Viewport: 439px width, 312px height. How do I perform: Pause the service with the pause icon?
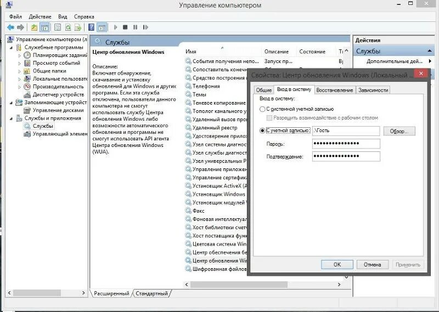pyautogui.click(x=135, y=27)
